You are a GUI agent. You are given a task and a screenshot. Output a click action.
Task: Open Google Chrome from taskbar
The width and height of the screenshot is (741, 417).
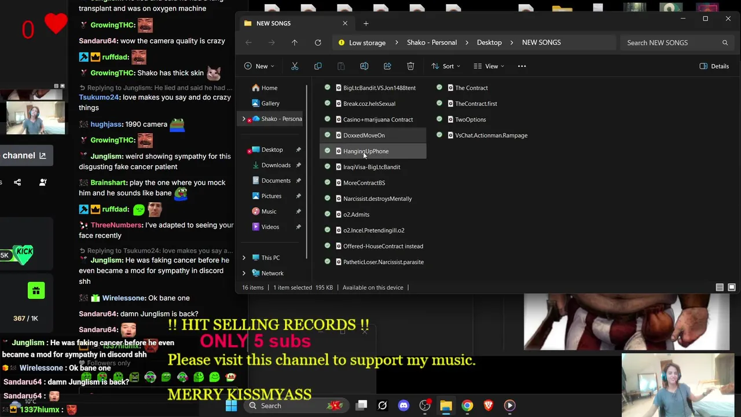point(467,405)
